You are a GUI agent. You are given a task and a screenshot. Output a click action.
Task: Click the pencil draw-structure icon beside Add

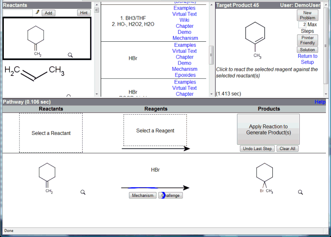pos(38,13)
